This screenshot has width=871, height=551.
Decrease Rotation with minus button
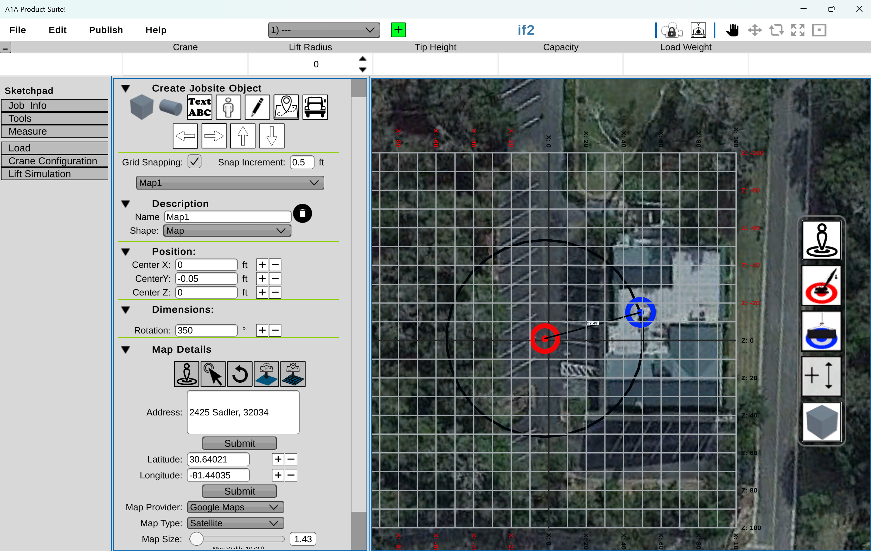click(275, 330)
